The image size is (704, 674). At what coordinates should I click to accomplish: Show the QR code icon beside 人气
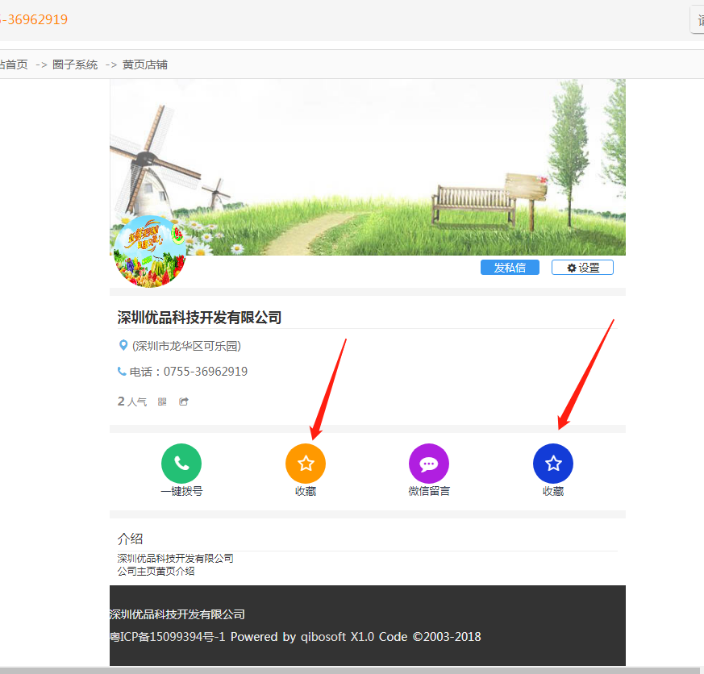tap(162, 401)
